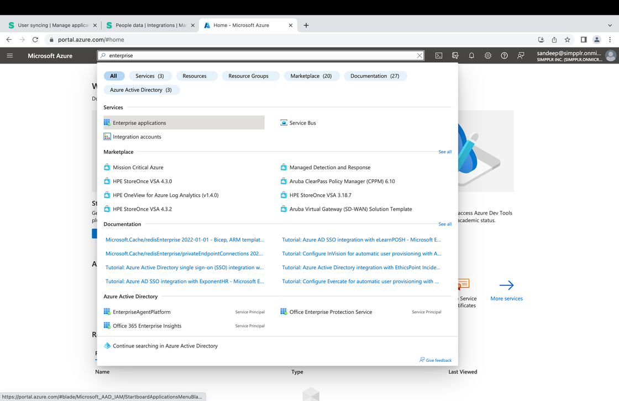Click the More services arrow

coord(506,285)
